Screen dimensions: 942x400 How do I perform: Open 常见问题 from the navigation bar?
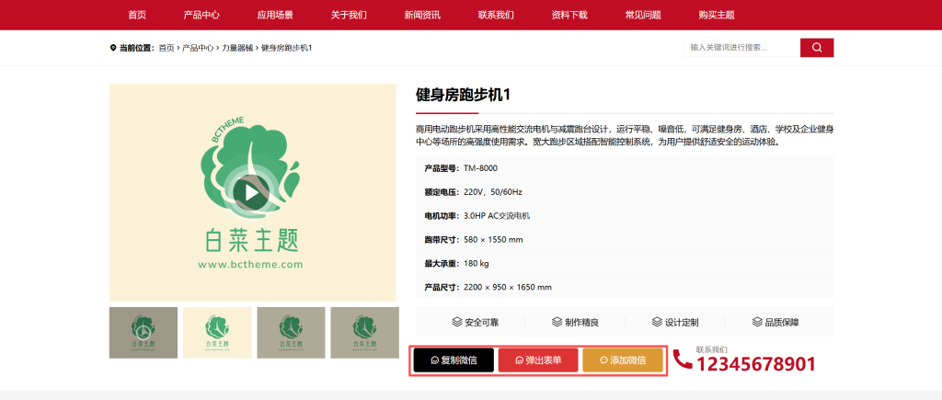643,15
